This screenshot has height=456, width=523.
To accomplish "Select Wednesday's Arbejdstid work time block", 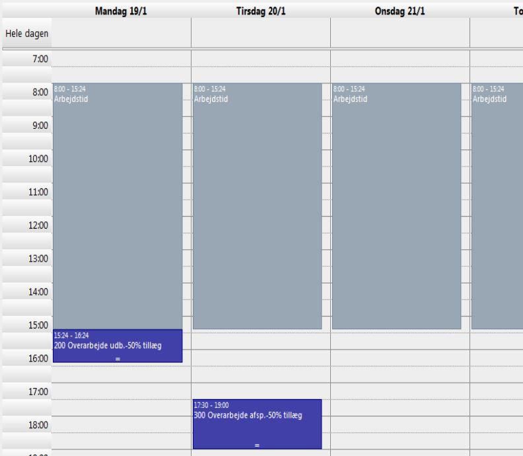I will (x=396, y=205).
